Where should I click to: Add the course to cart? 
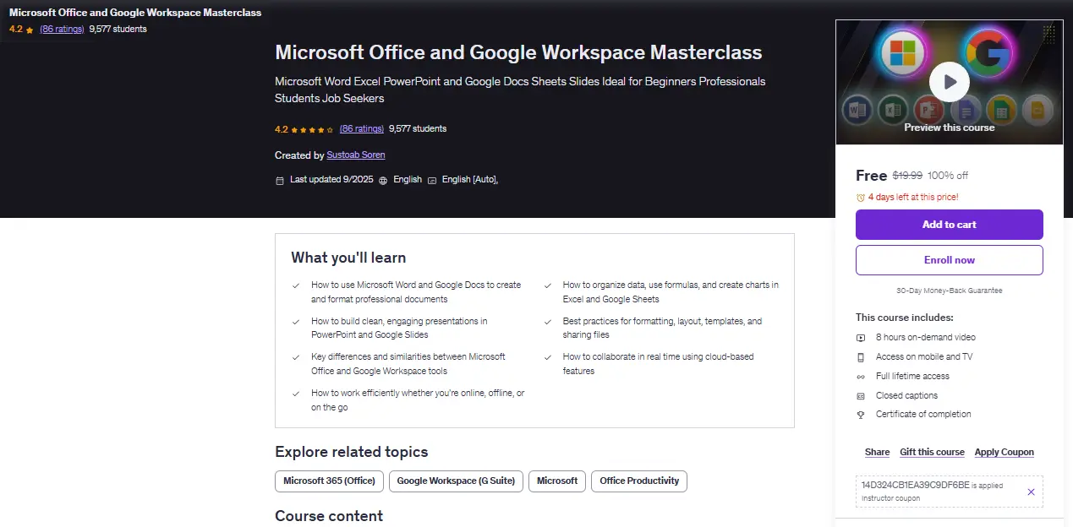point(950,225)
